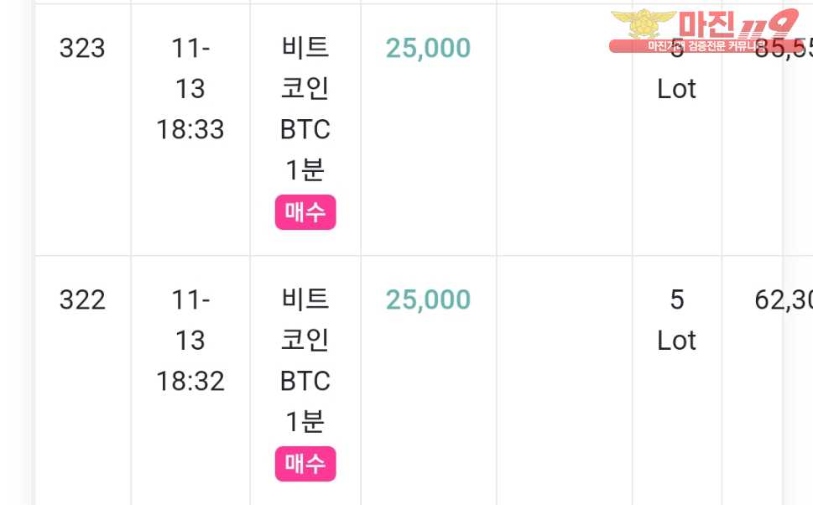This screenshot has height=505, width=813.
Task: Click the BTC 1분 text in row 322
Action: (x=305, y=401)
